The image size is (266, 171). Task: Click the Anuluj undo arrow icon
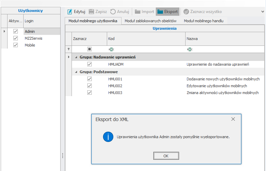pyautogui.click(x=113, y=12)
